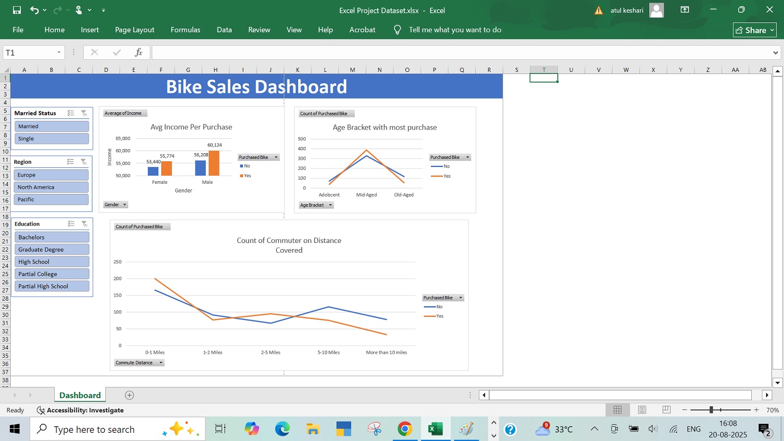Click the Save icon in title bar
784x441 pixels.
17,10
